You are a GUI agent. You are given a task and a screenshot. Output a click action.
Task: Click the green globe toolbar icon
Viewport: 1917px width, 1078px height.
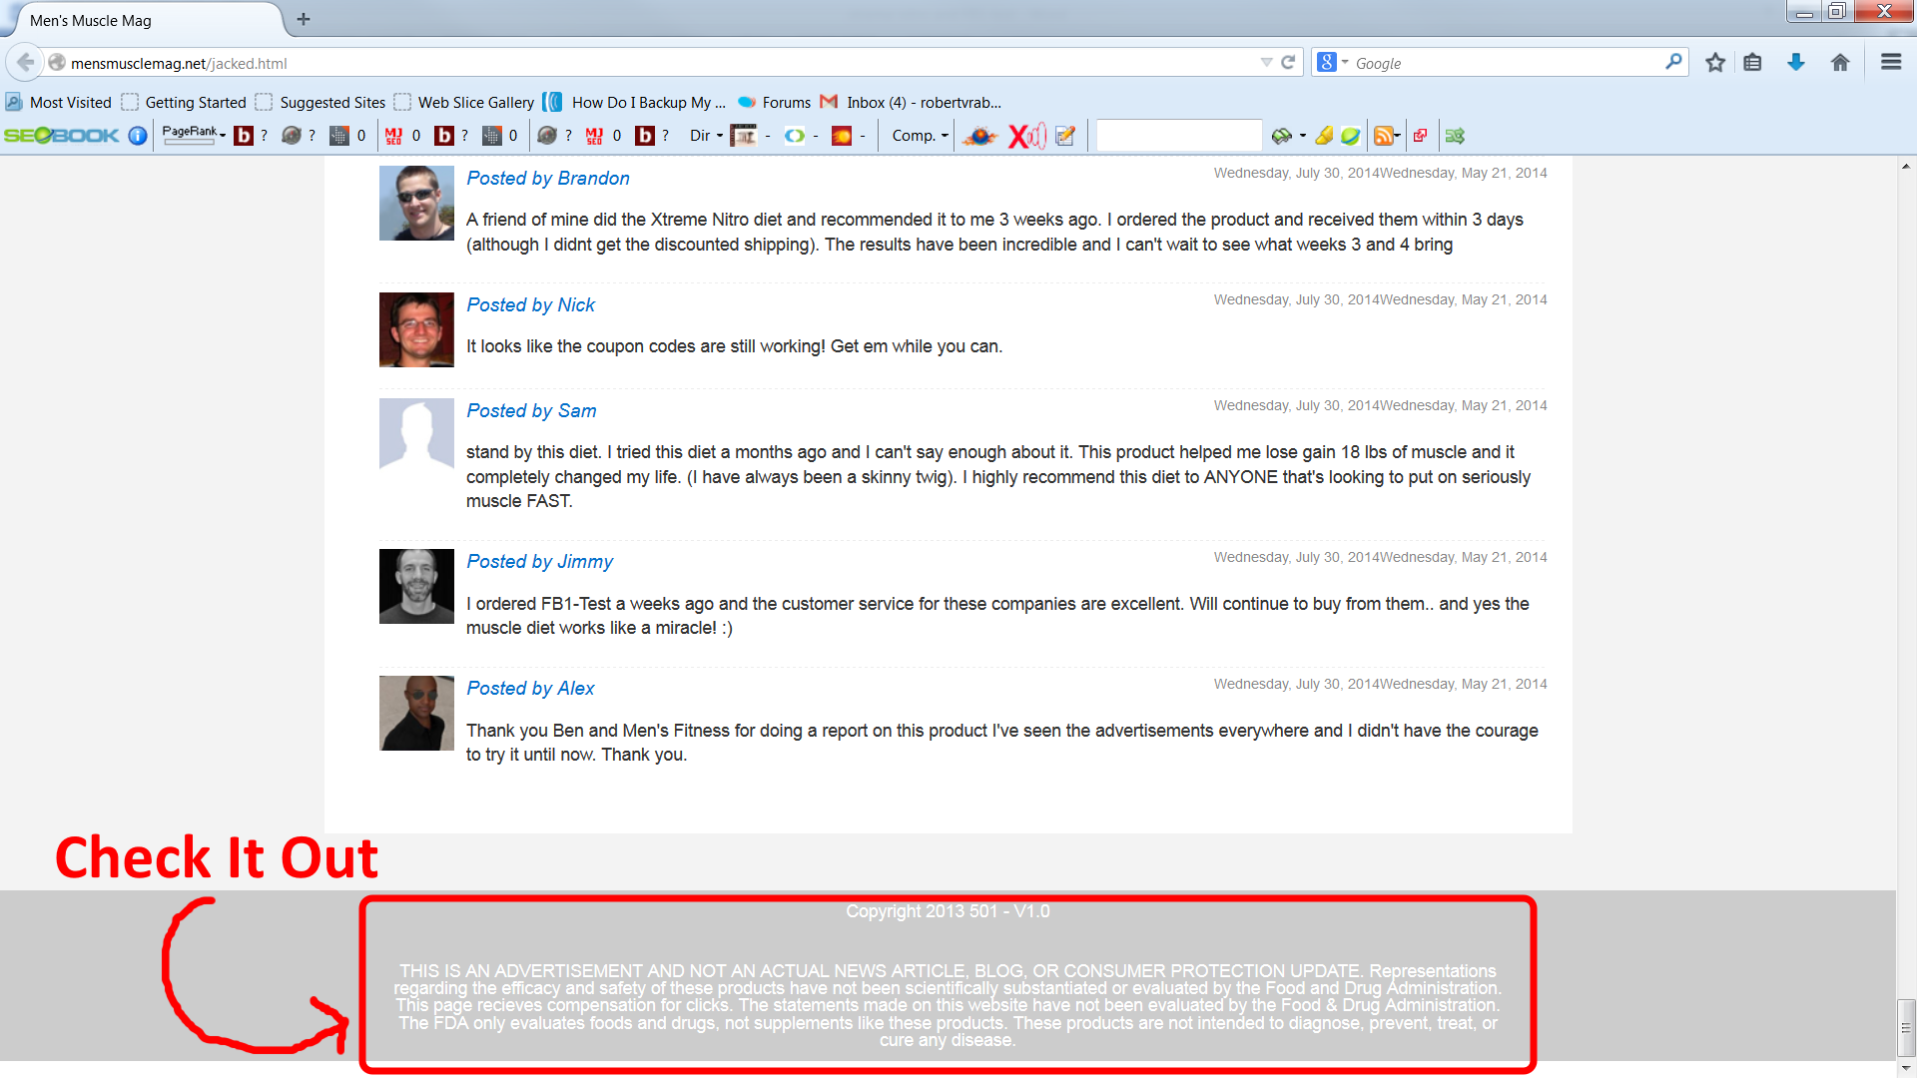[1350, 135]
